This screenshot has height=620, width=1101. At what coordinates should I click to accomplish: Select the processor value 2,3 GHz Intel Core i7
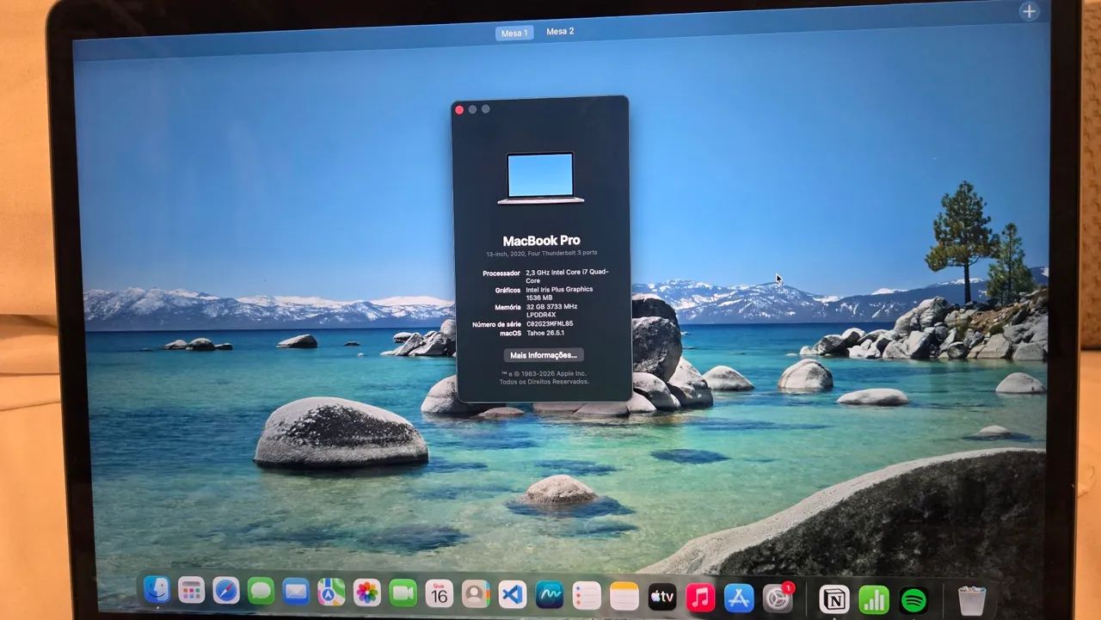pos(567,276)
